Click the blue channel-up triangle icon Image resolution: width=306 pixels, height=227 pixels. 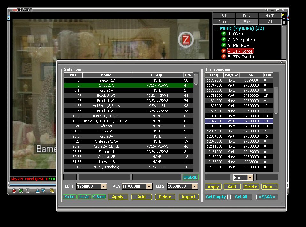click(x=38, y=191)
